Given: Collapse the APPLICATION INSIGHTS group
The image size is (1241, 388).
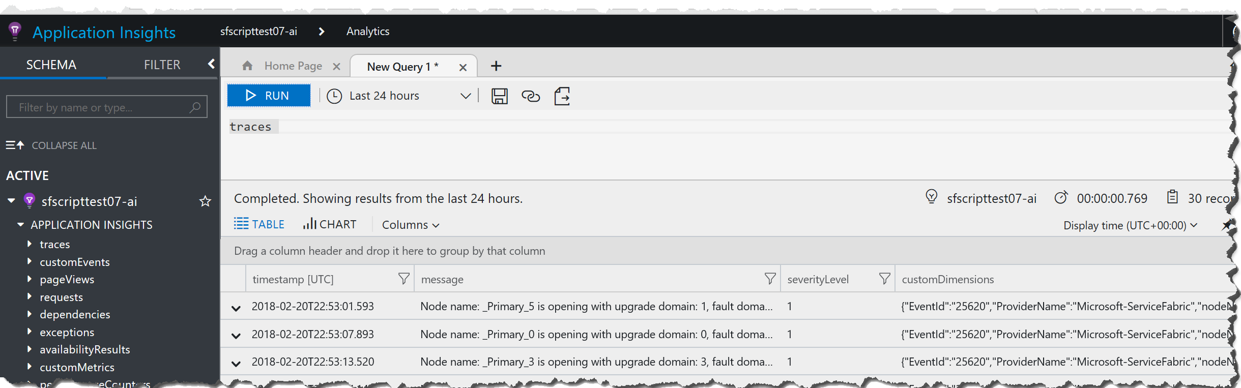Looking at the screenshot, I should [x=21, y=224].
